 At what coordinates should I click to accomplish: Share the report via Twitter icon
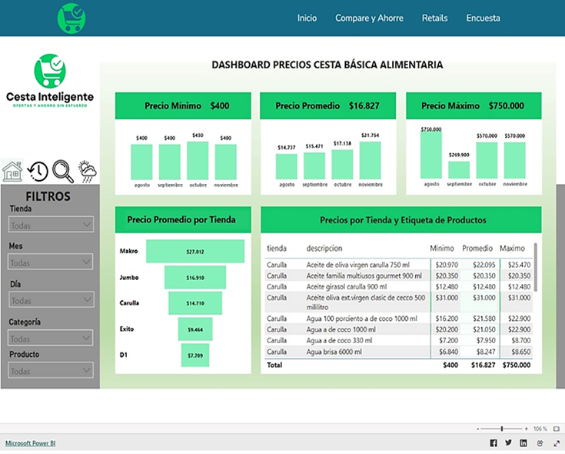tap(508, 443)
